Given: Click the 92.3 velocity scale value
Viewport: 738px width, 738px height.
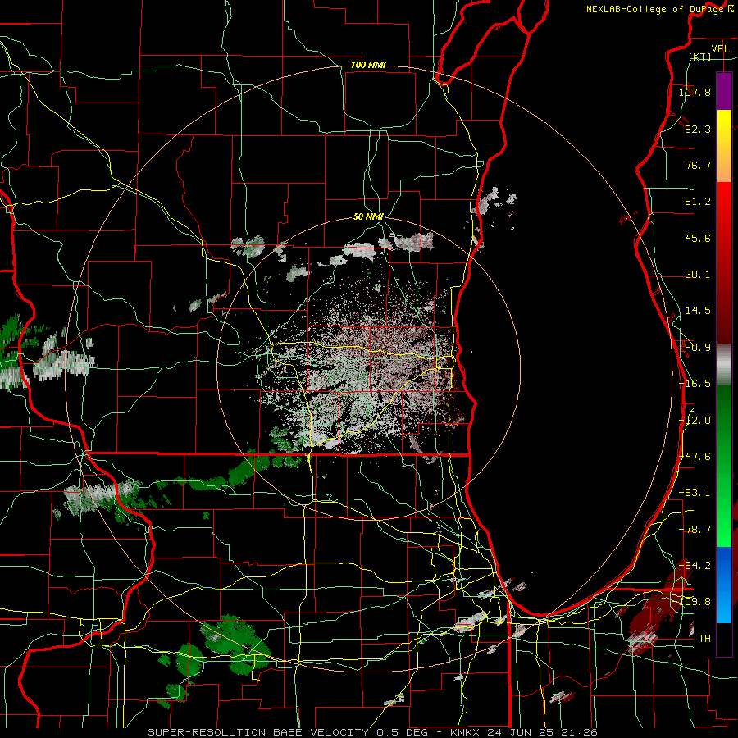Looking at the screenshot, I should pyautogui.click(x=698, y=129).
